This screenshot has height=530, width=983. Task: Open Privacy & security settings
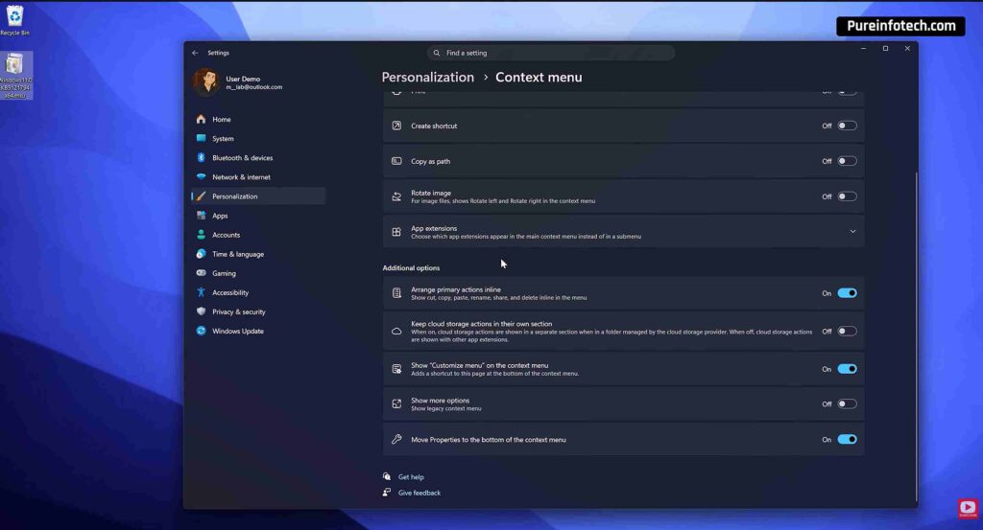pyautogui.click(x=258, y=311)
